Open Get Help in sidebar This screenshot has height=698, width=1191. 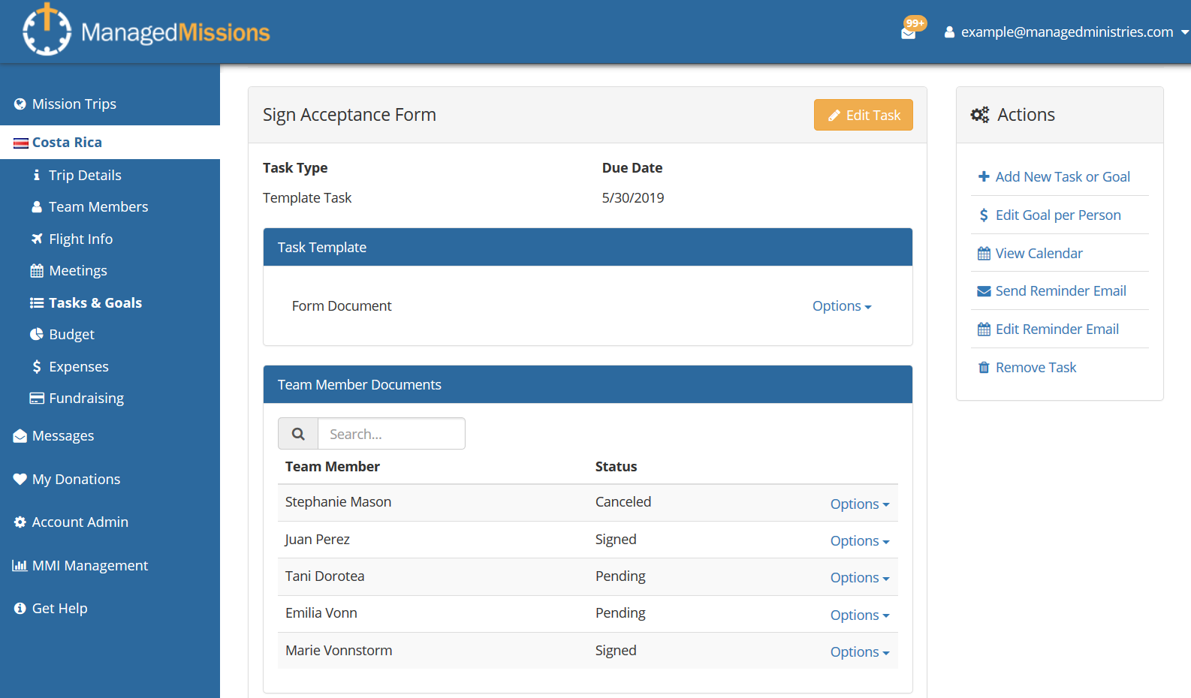pos(59,608)
